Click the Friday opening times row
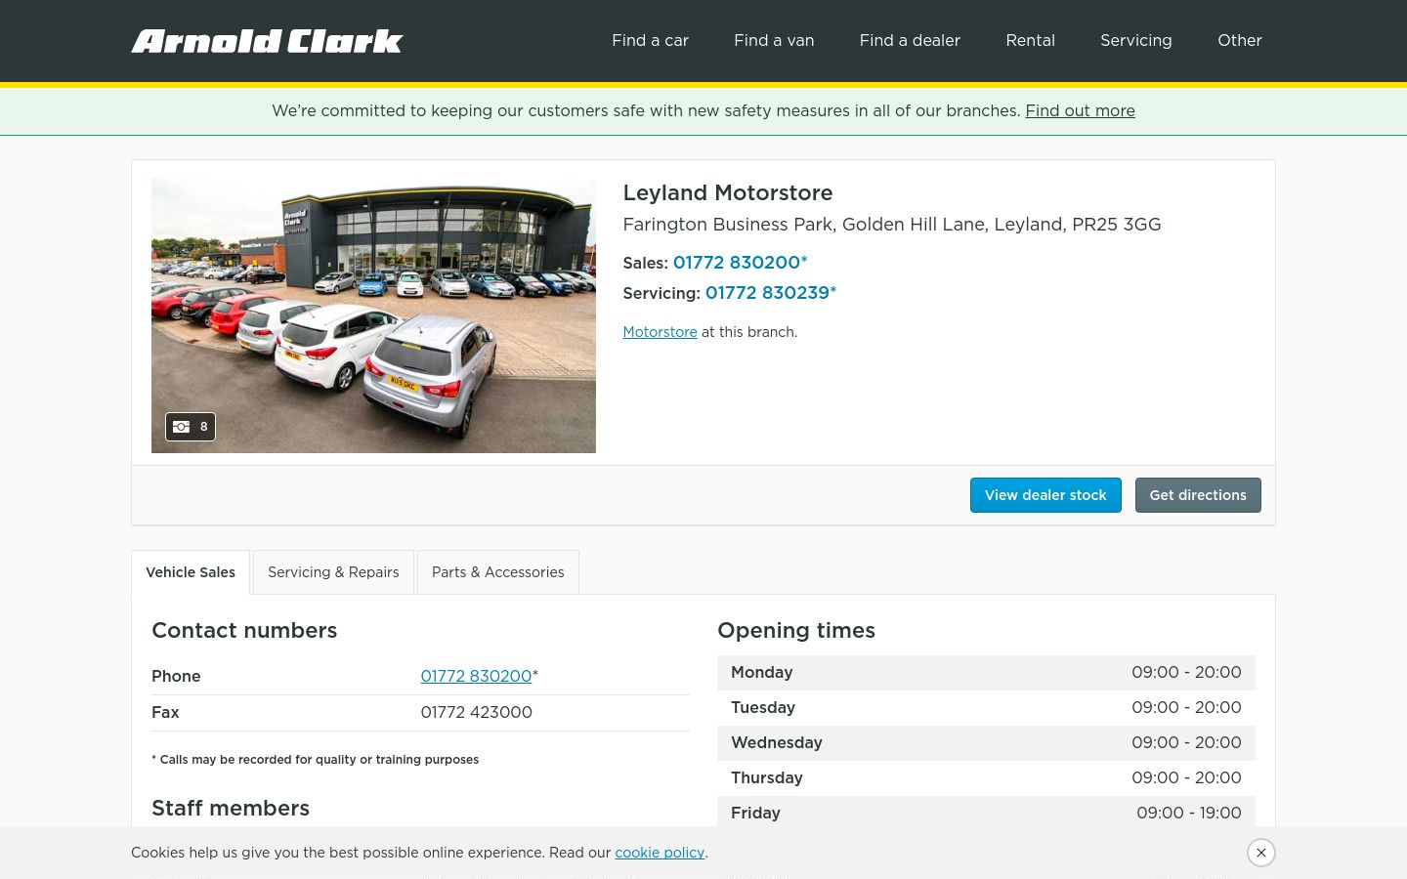This screenshot has height=879, width=1407. (x=986, y=813)
